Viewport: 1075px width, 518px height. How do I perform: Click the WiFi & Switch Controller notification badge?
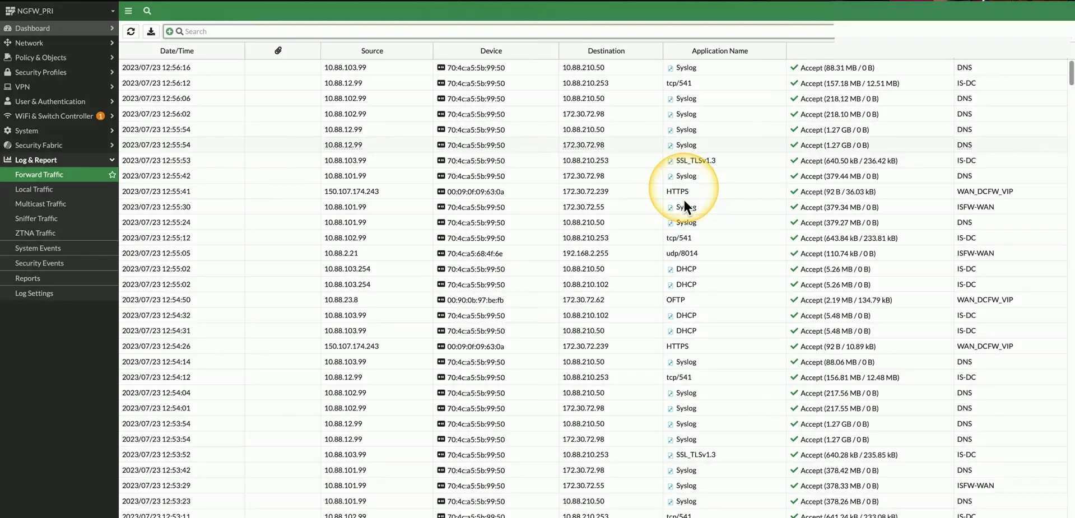pos(100,116)
